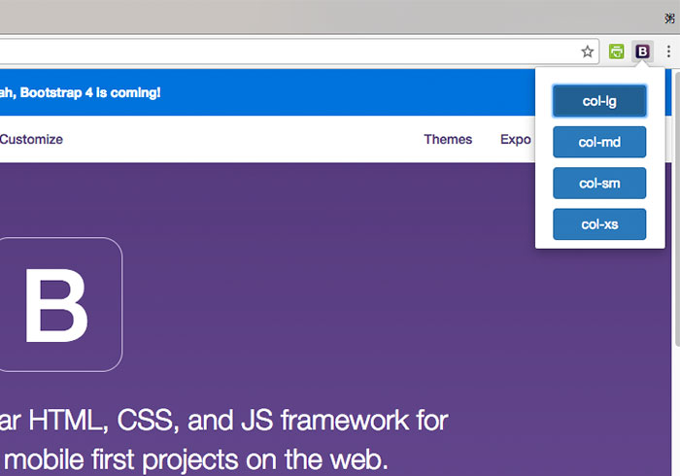Open the green printer extension icon

pos(616,51)
